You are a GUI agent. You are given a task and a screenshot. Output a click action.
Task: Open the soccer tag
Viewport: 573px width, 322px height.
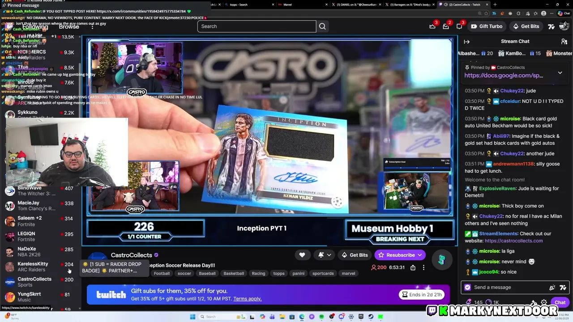184,273
